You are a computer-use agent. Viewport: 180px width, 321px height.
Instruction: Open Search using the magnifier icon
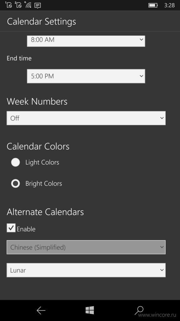click(x=139, y=310)
